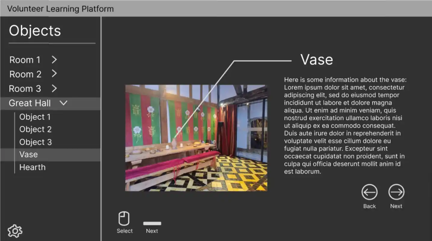Click the circular Next arrow icon
Screen dimensions: 432x241
(x=396, y=192)
